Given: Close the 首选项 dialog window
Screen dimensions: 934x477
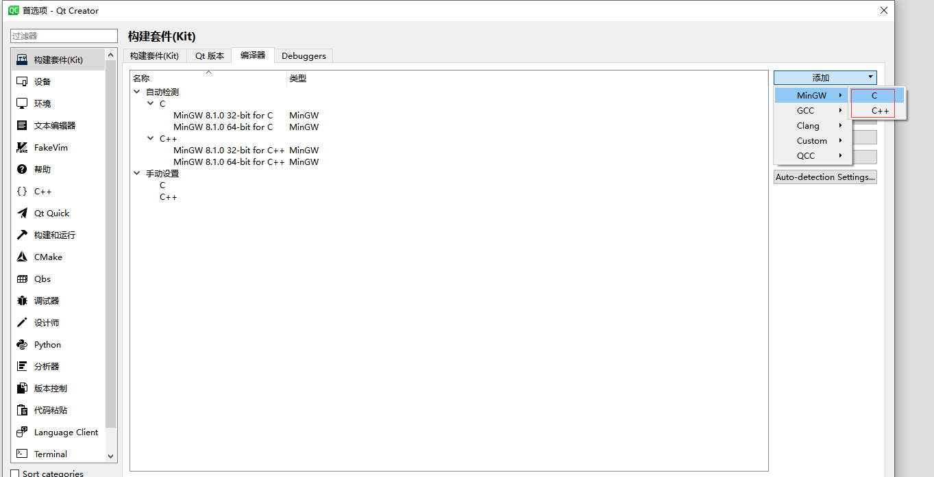Looking at the screenshot, I should coord(884,10).
